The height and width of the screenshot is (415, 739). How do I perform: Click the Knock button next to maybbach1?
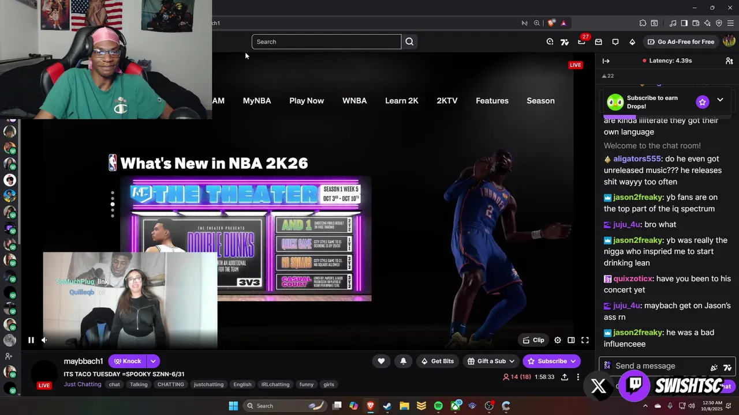coord(127,361)
